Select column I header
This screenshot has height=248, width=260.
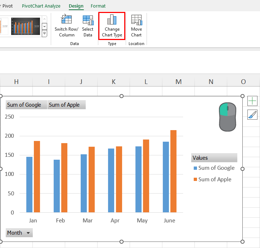point(49,82)
